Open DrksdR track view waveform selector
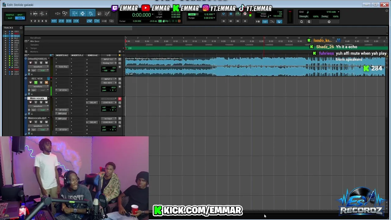 38,67
